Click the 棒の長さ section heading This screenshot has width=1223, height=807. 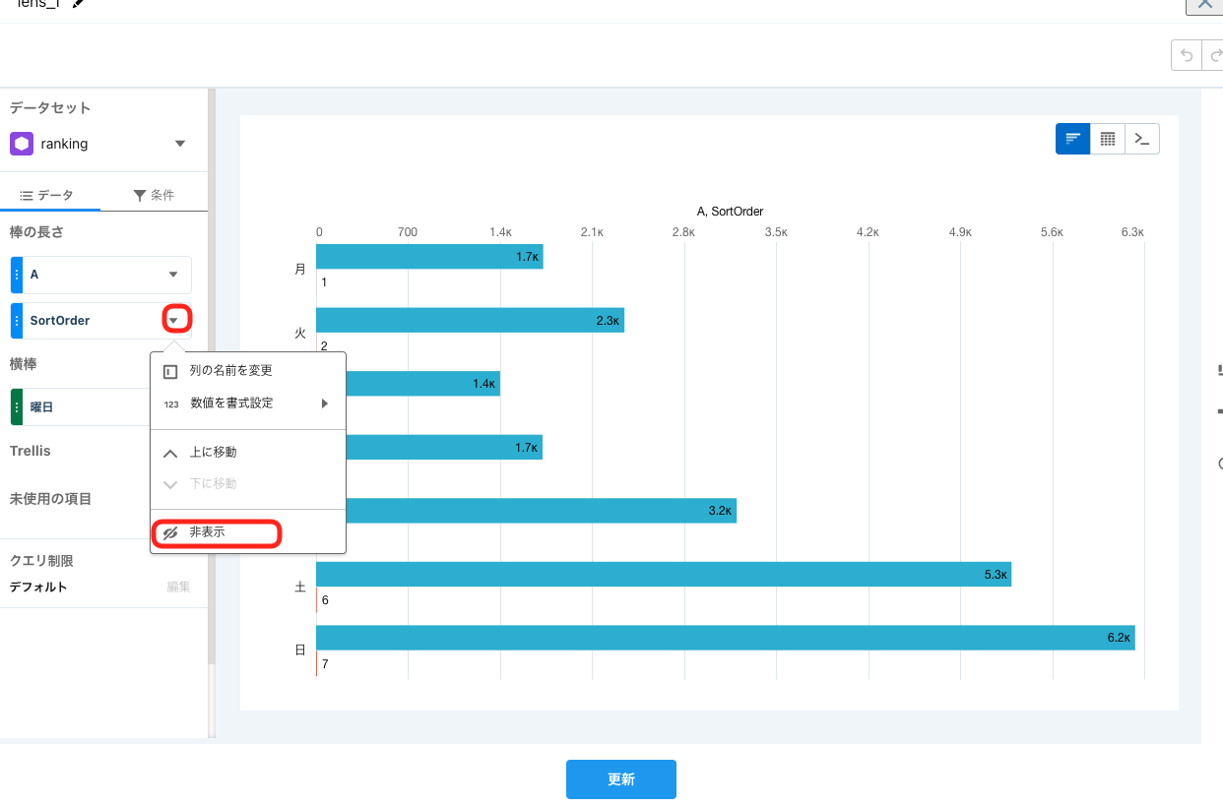coord(36,232)
